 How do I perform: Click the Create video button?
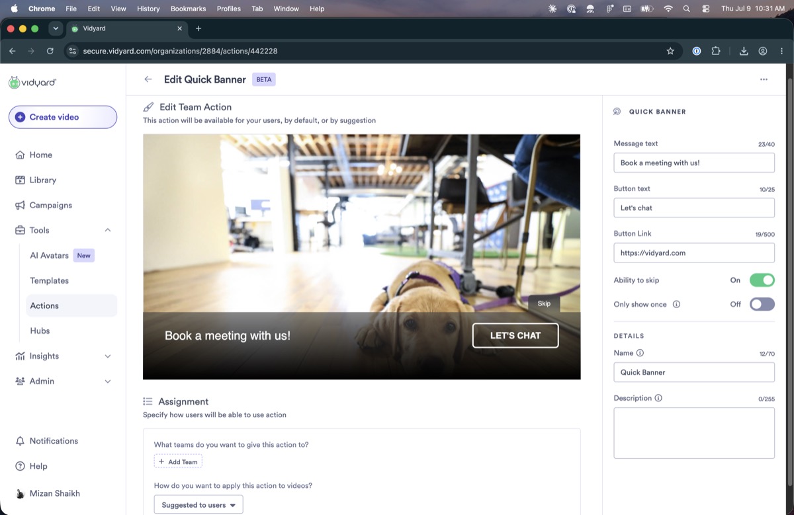coord(63,117)
